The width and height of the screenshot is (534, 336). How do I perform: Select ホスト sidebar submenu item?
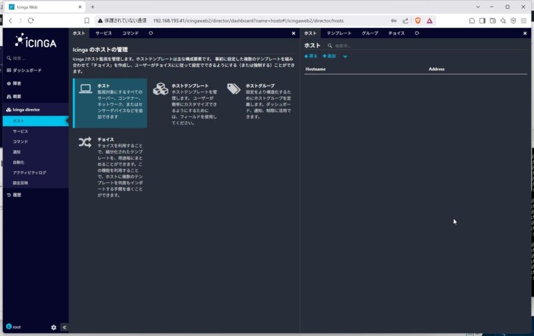click(35, 121)
